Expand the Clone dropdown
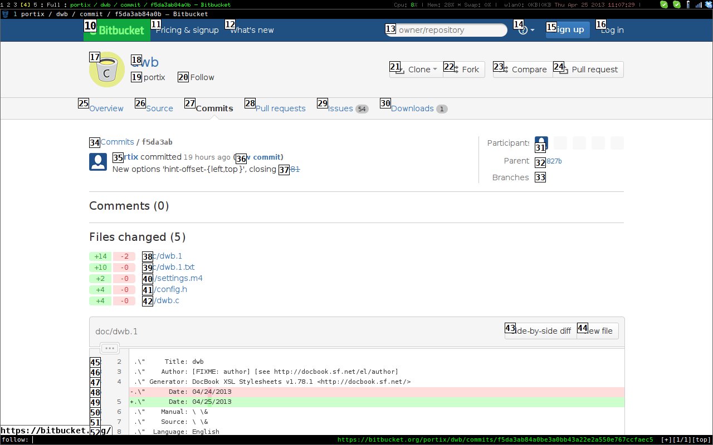713x445 pixels. click(417, 70)
